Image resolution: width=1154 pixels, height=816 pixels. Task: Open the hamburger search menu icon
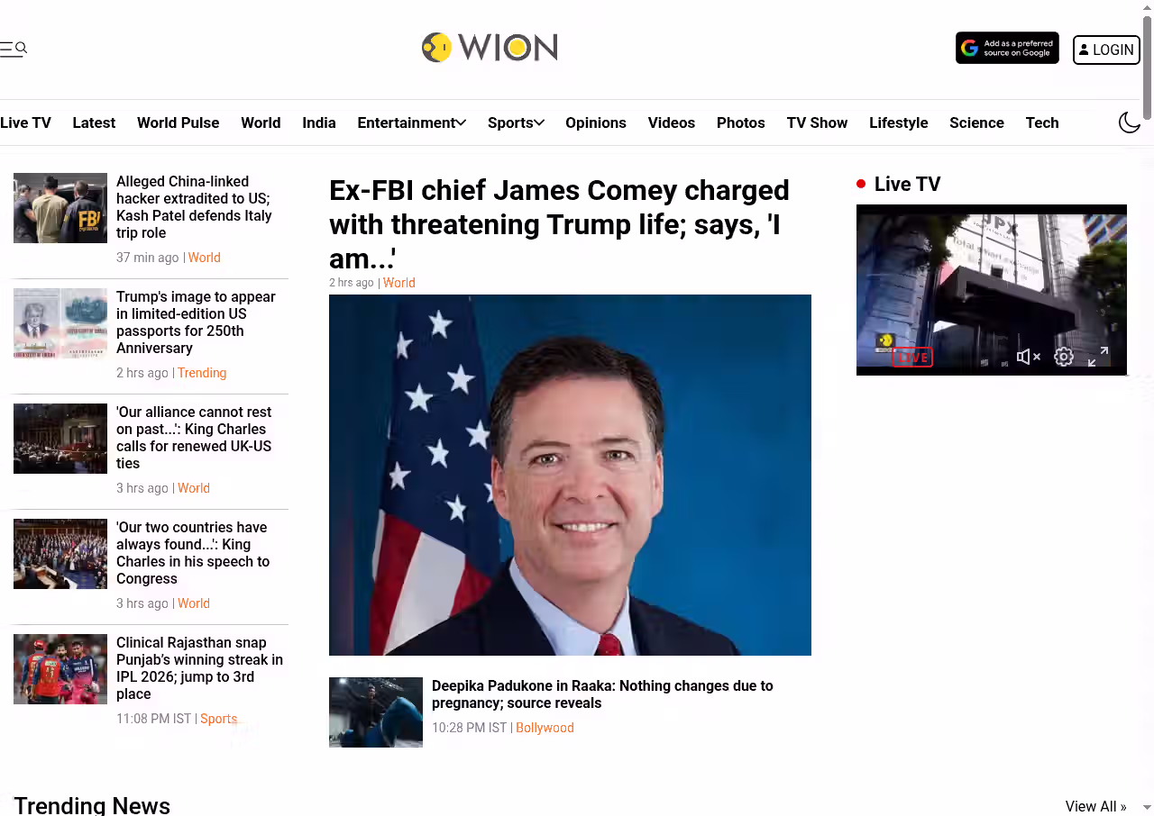13,49
